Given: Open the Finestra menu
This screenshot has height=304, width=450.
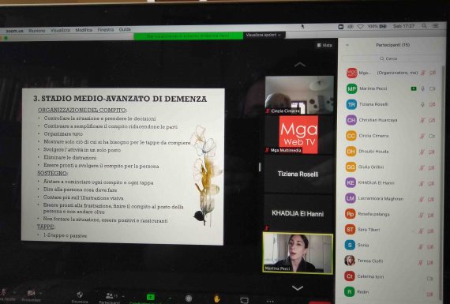Looking at the screenshot, I should [105, 29].
